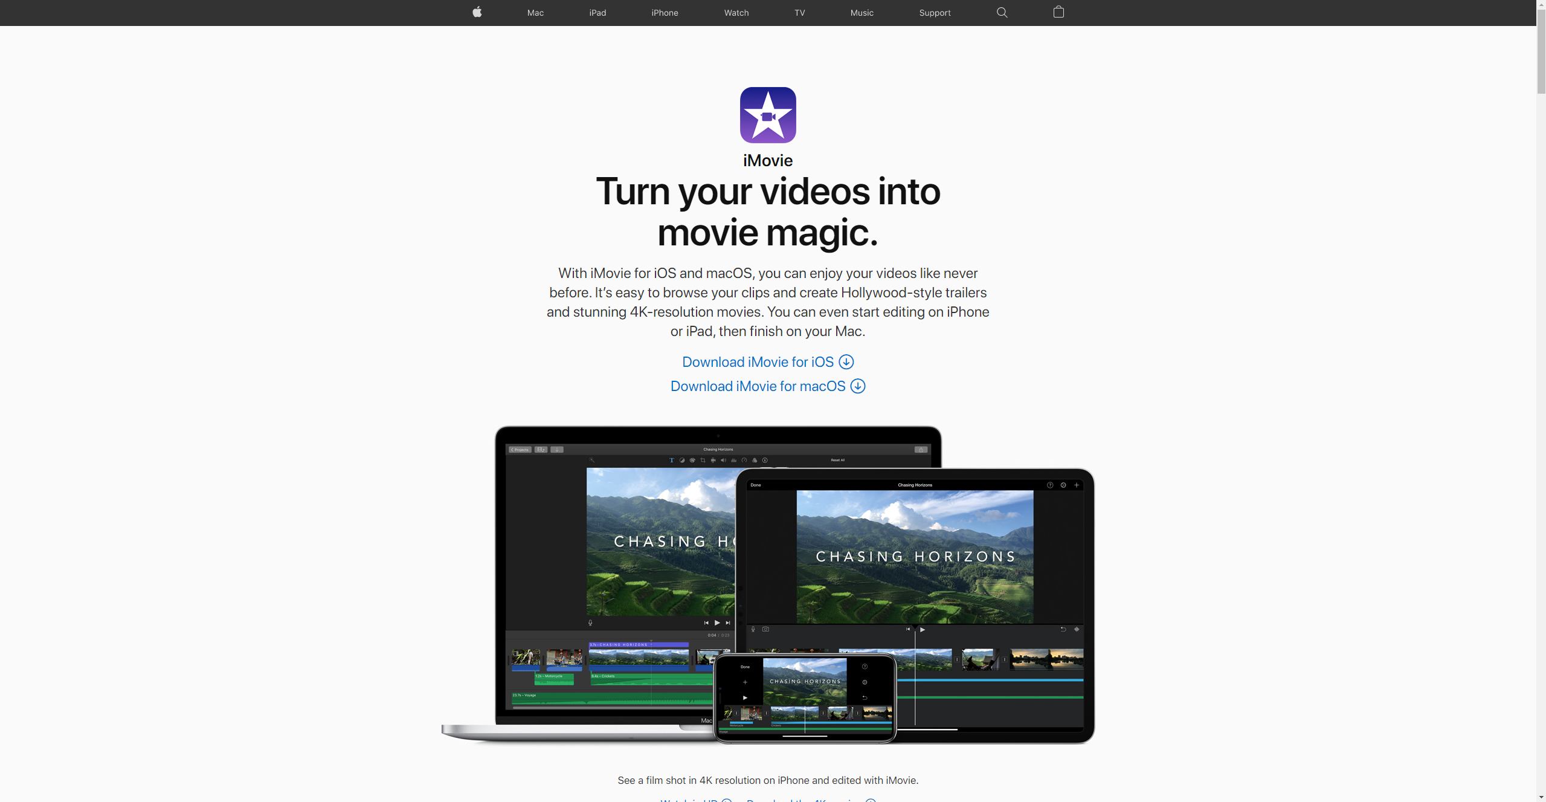1546x802 pixels.
Task: Click the Apple logo icon
Action: tap(477, 12)
